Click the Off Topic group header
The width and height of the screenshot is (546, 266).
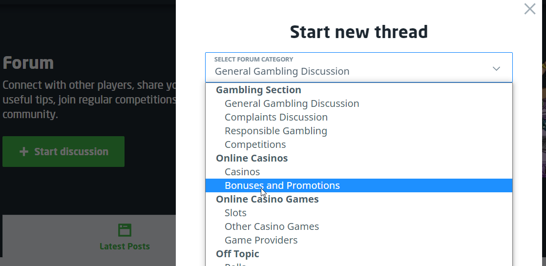pos(237,254)
